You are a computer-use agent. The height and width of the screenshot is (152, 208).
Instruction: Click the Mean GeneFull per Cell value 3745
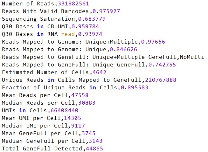[x=89, y=133]
